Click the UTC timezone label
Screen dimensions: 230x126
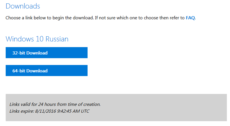(x=85, y=111)
